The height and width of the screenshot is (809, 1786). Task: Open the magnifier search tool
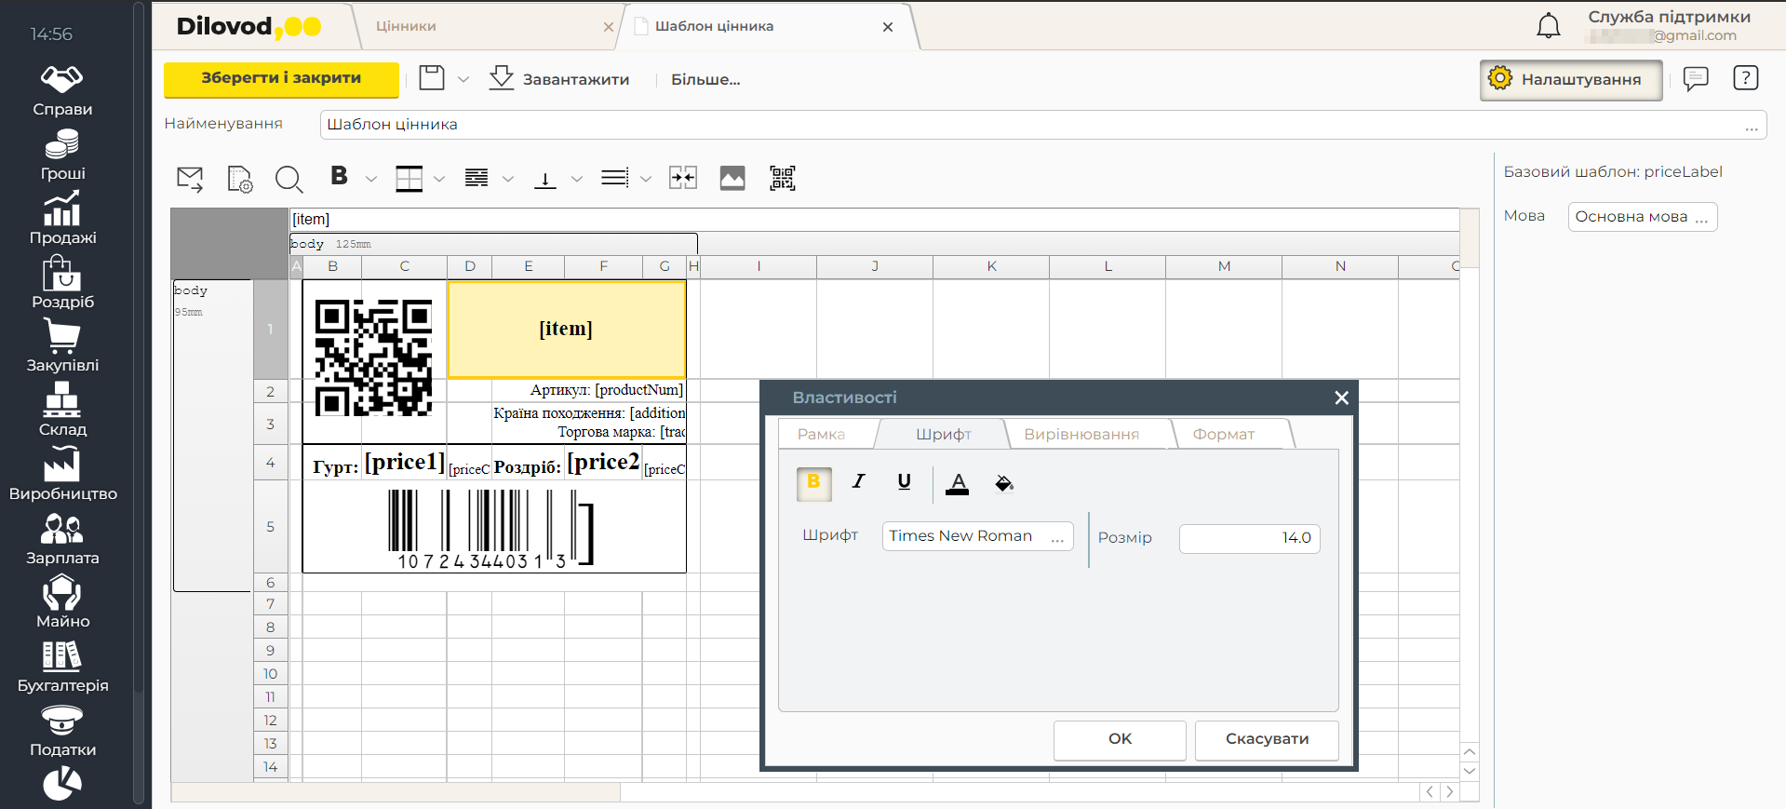click(x=289, y=179)
